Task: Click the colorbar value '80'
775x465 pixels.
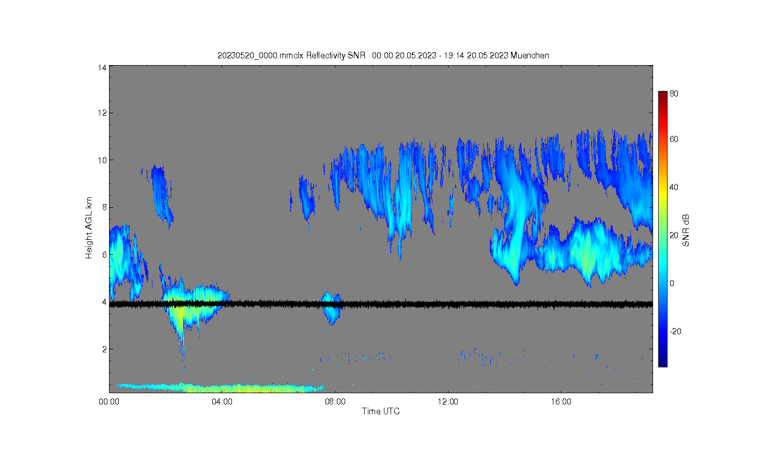Action: pos(674,94)
